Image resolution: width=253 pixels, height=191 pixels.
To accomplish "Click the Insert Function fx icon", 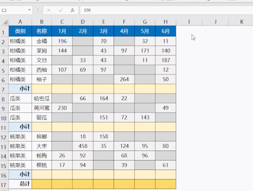I will tap(72, 10).
